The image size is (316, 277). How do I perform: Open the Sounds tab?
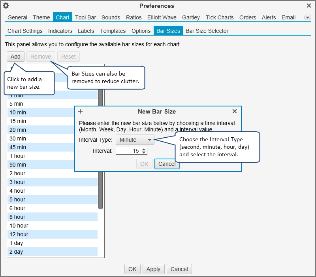pyautogui.click(x=111, y=17)
